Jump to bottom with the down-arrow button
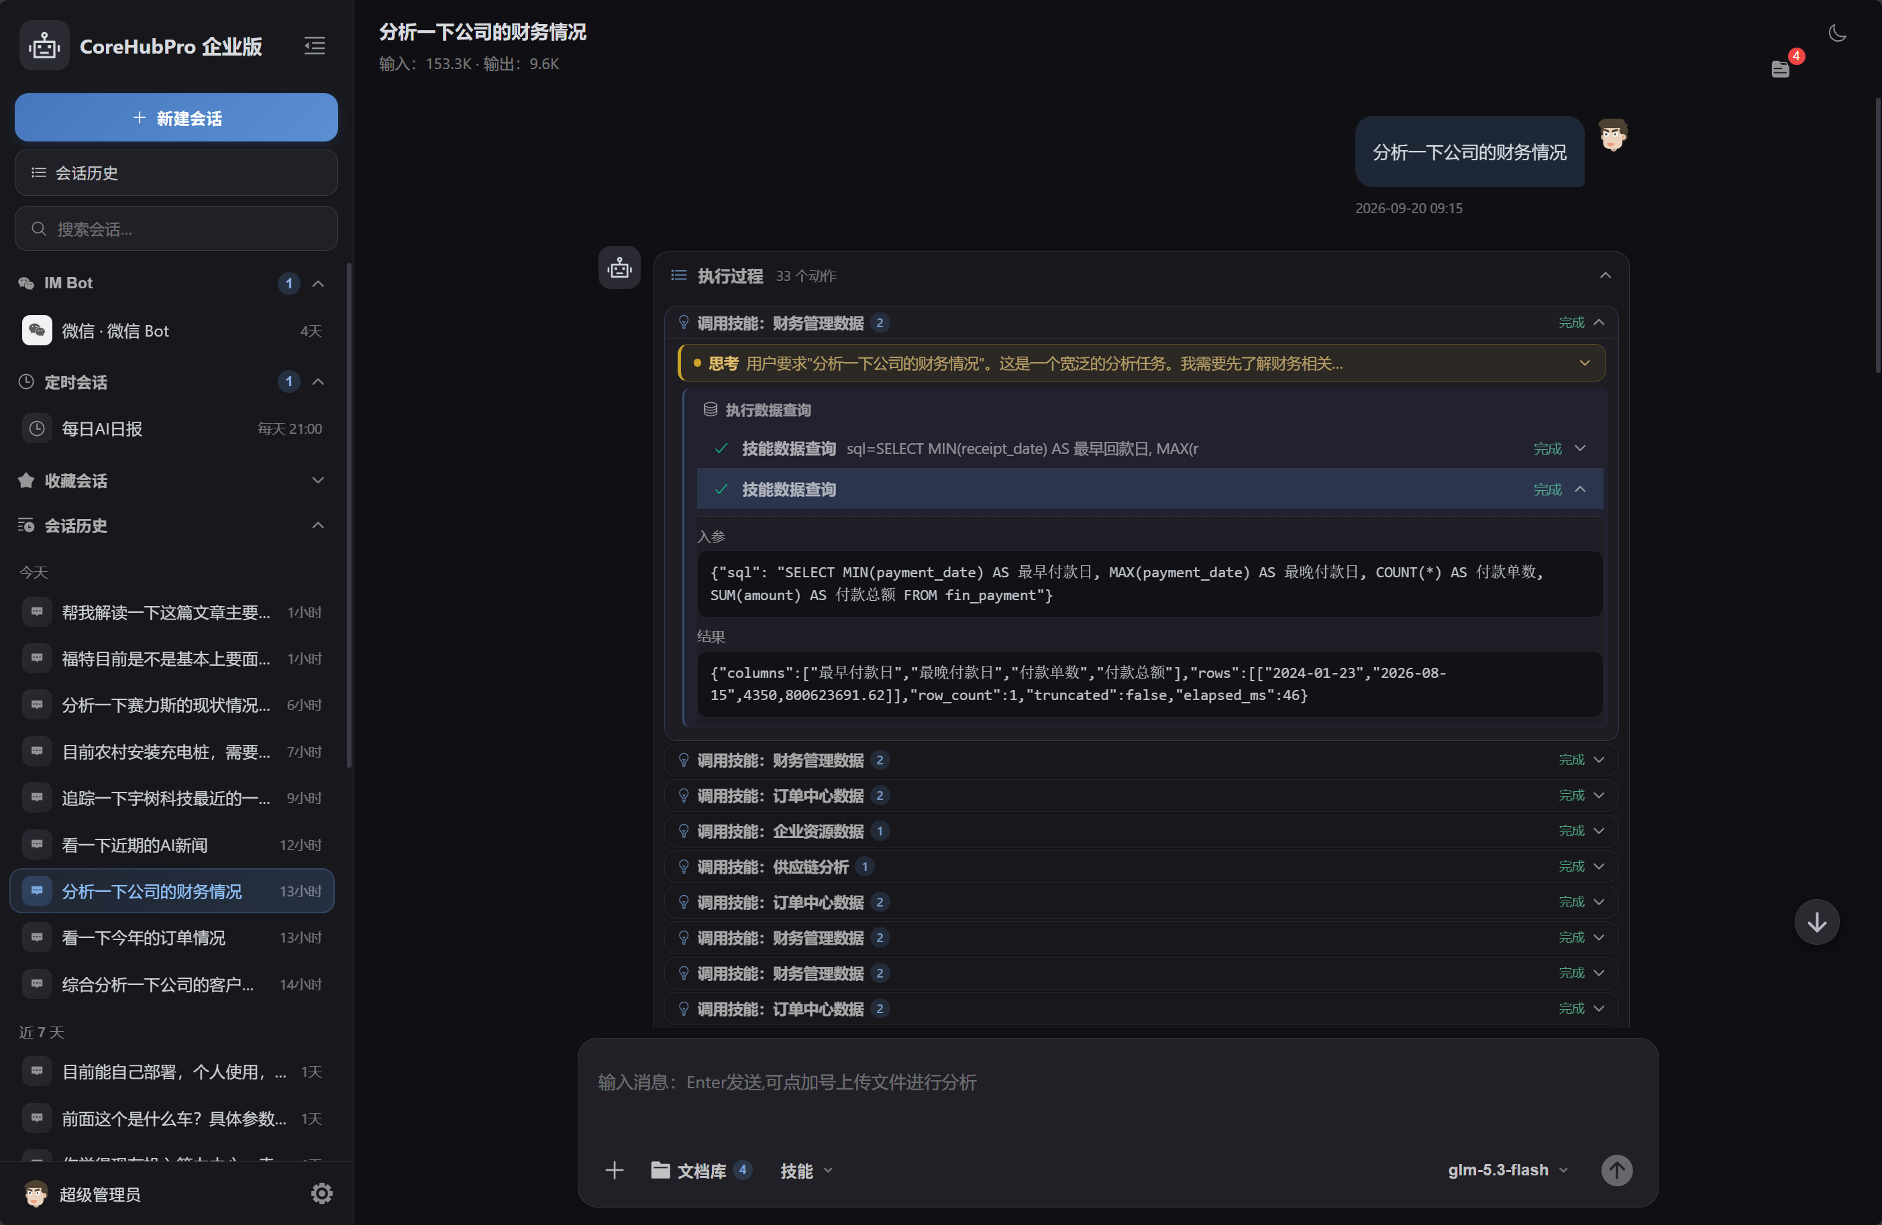This screenshot has width=1882, height=1225. point(1816,921)
